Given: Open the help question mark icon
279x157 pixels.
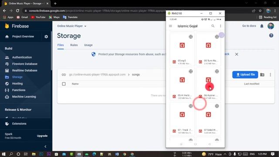Looking at the screenshot, I should (271, 35).
